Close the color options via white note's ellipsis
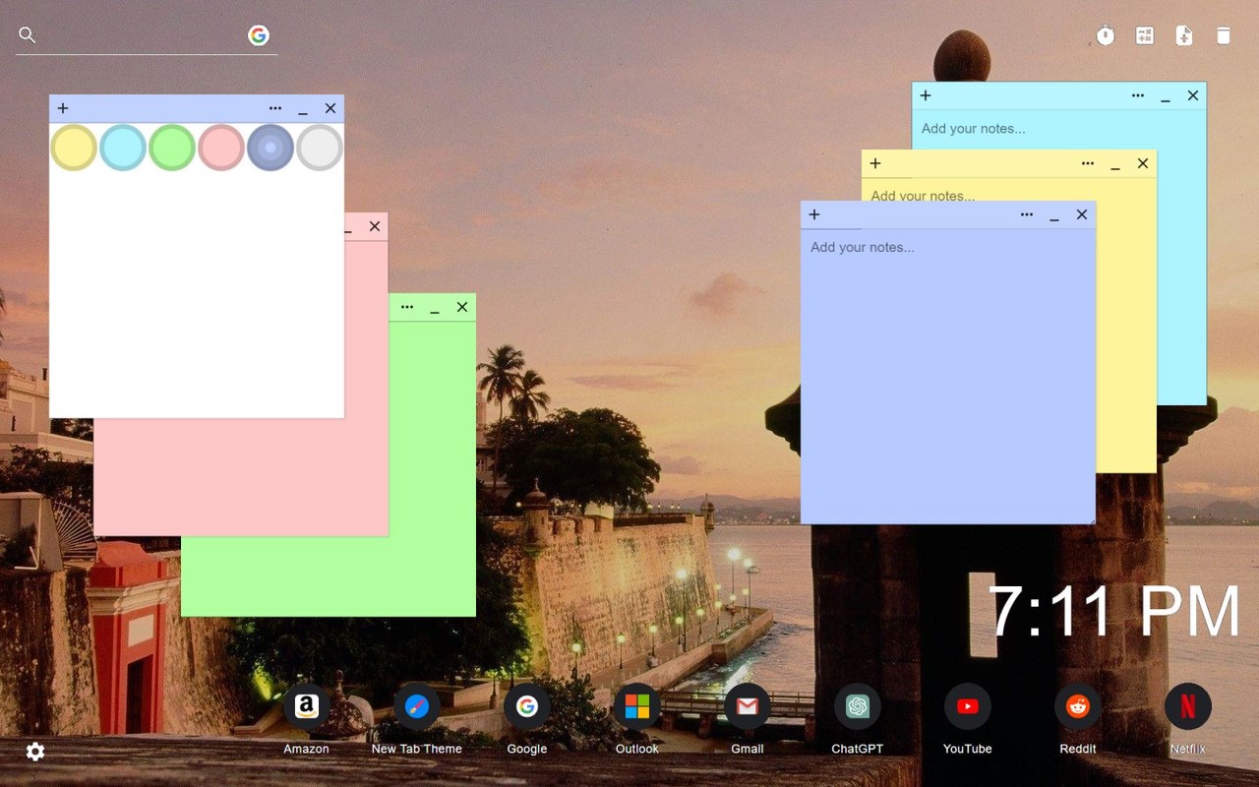Image resolution: width=1259 pixels, height=787 pixels. pos(275,108)
